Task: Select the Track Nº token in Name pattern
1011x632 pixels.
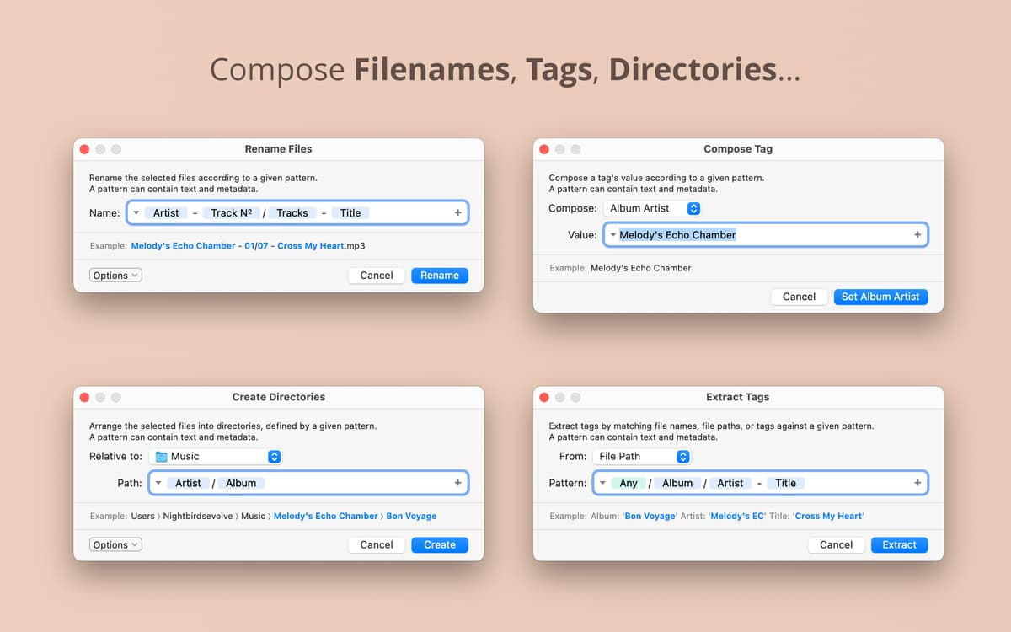Action: tap(232, 213)
